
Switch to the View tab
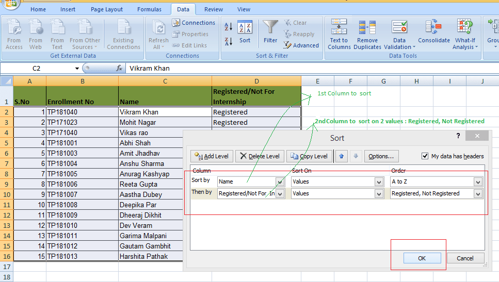pos(244,9)
